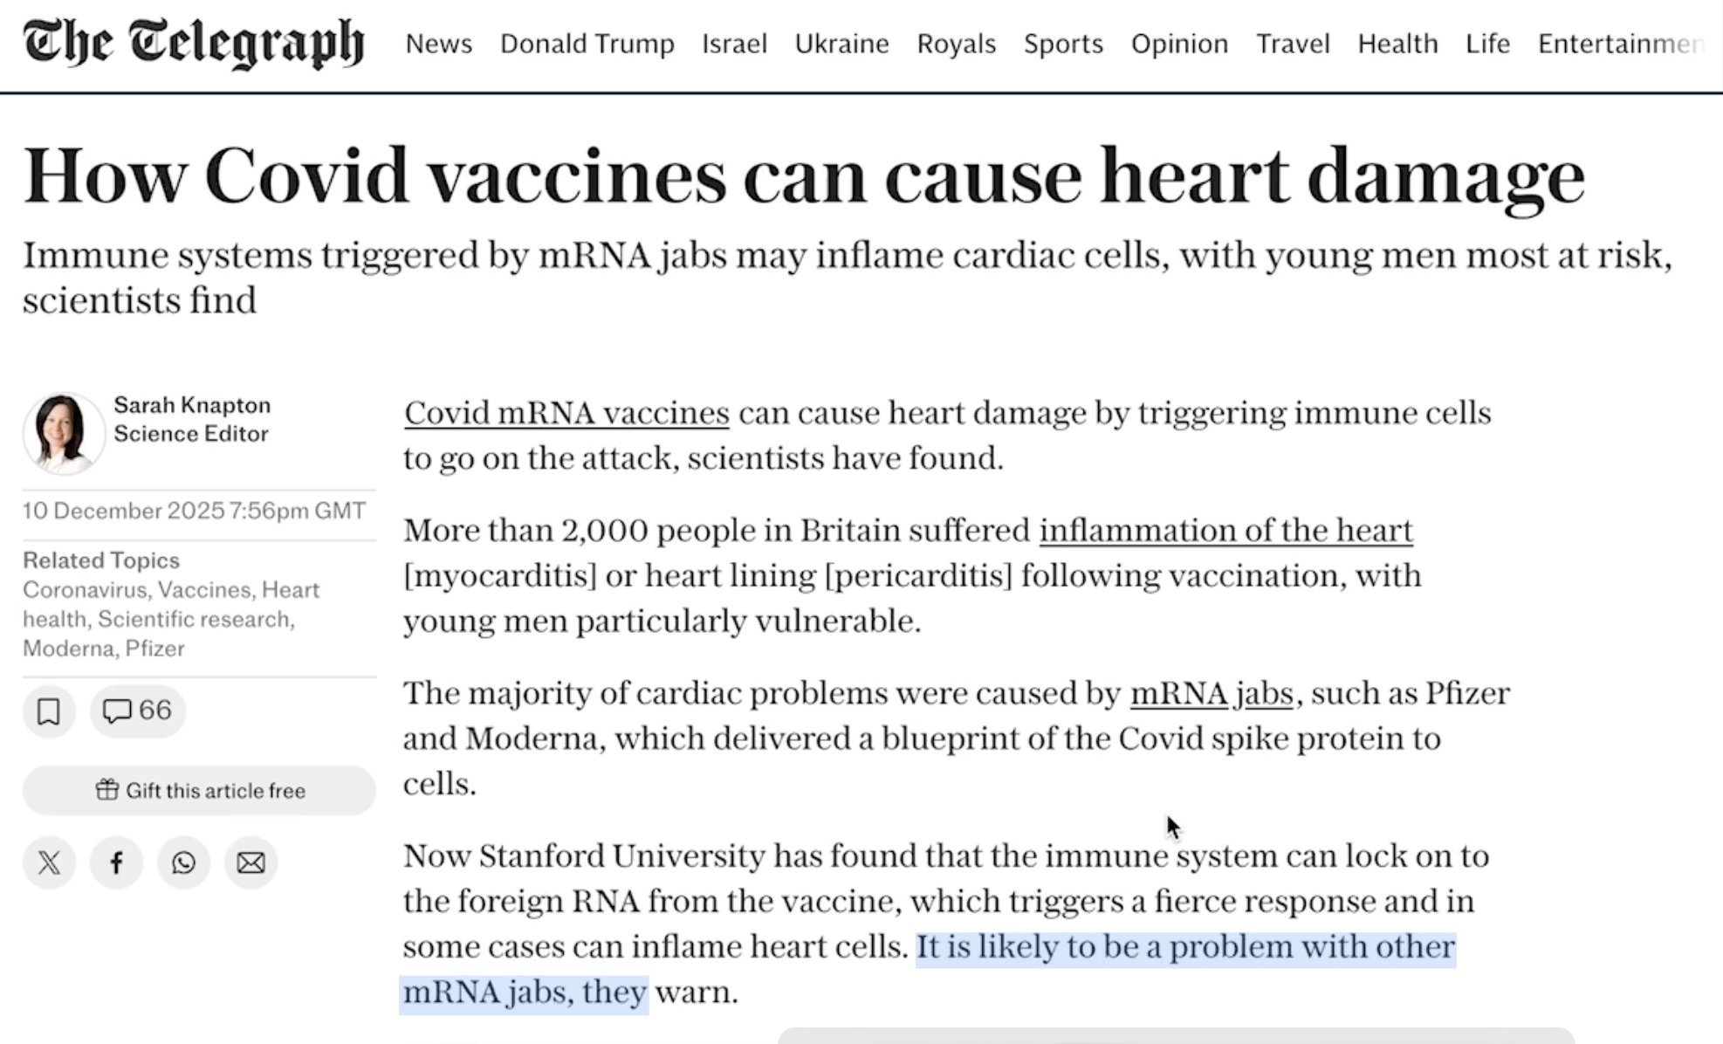Click the mRNA jabs hyperlink

[1211, 693]
